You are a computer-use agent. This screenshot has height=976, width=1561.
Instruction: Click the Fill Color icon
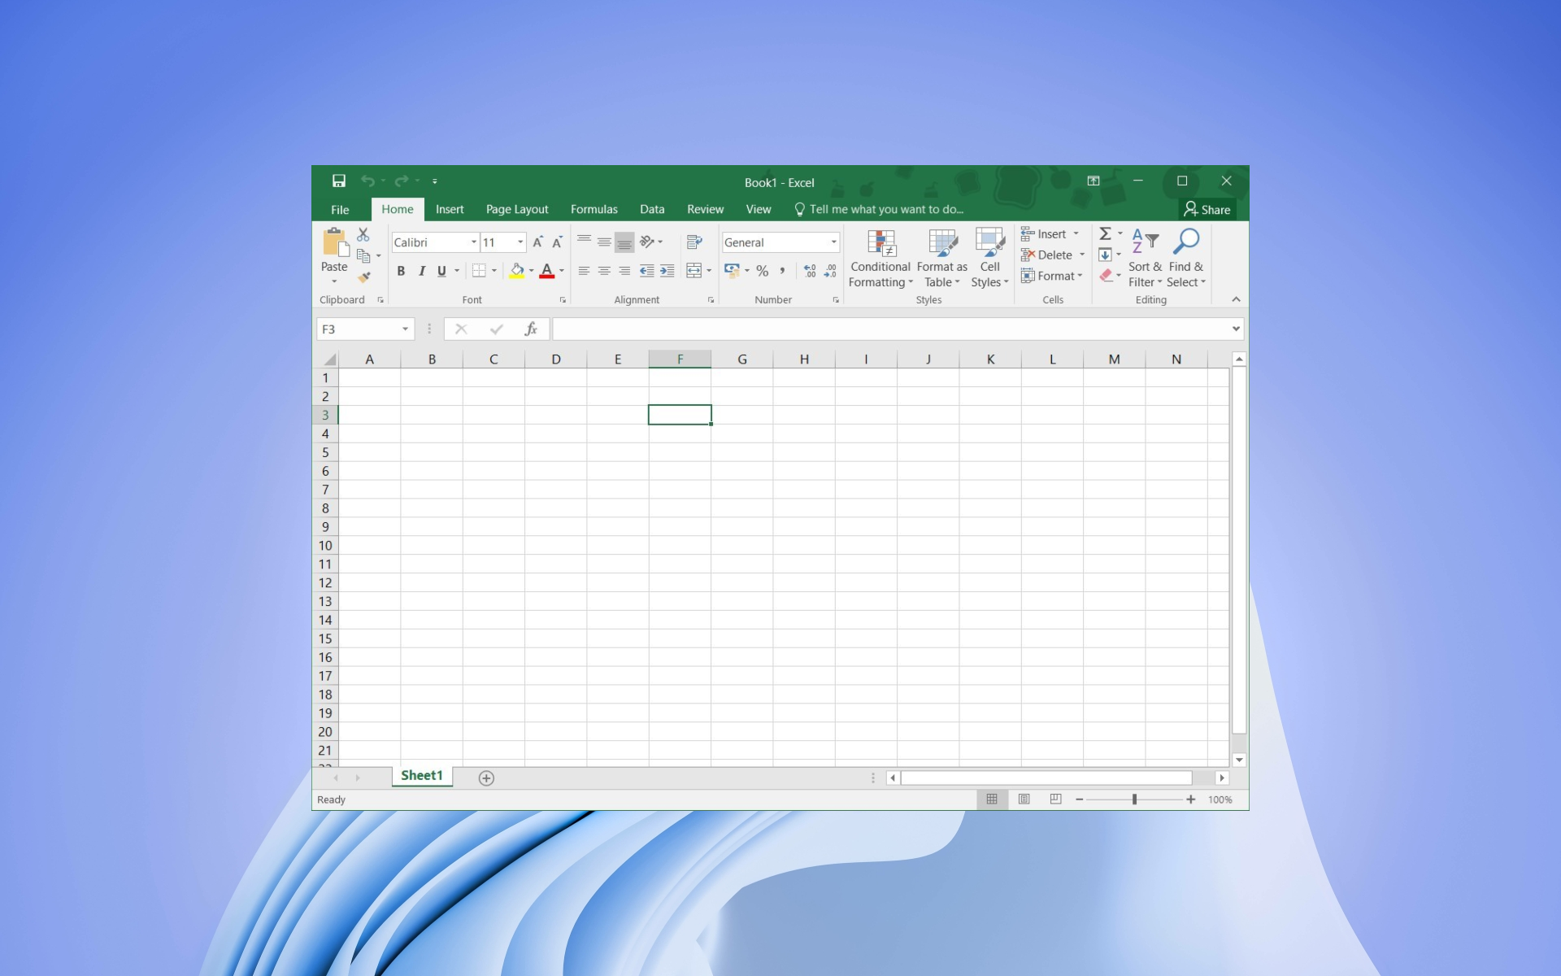[x=515, y=271]
